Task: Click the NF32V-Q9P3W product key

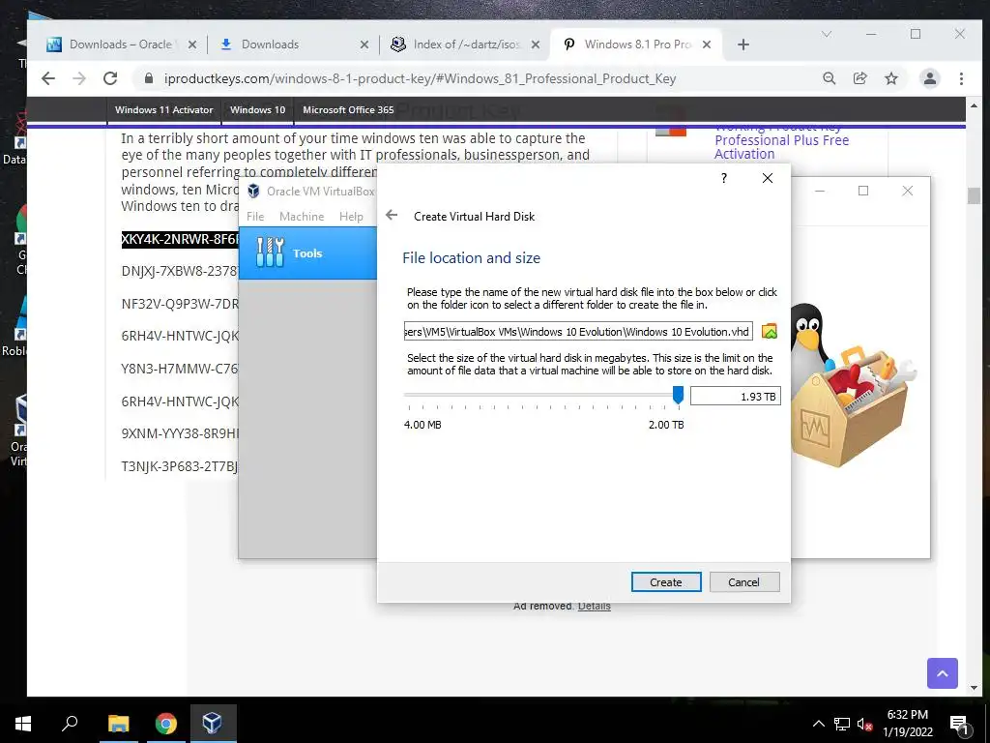Action: (180, 304)
